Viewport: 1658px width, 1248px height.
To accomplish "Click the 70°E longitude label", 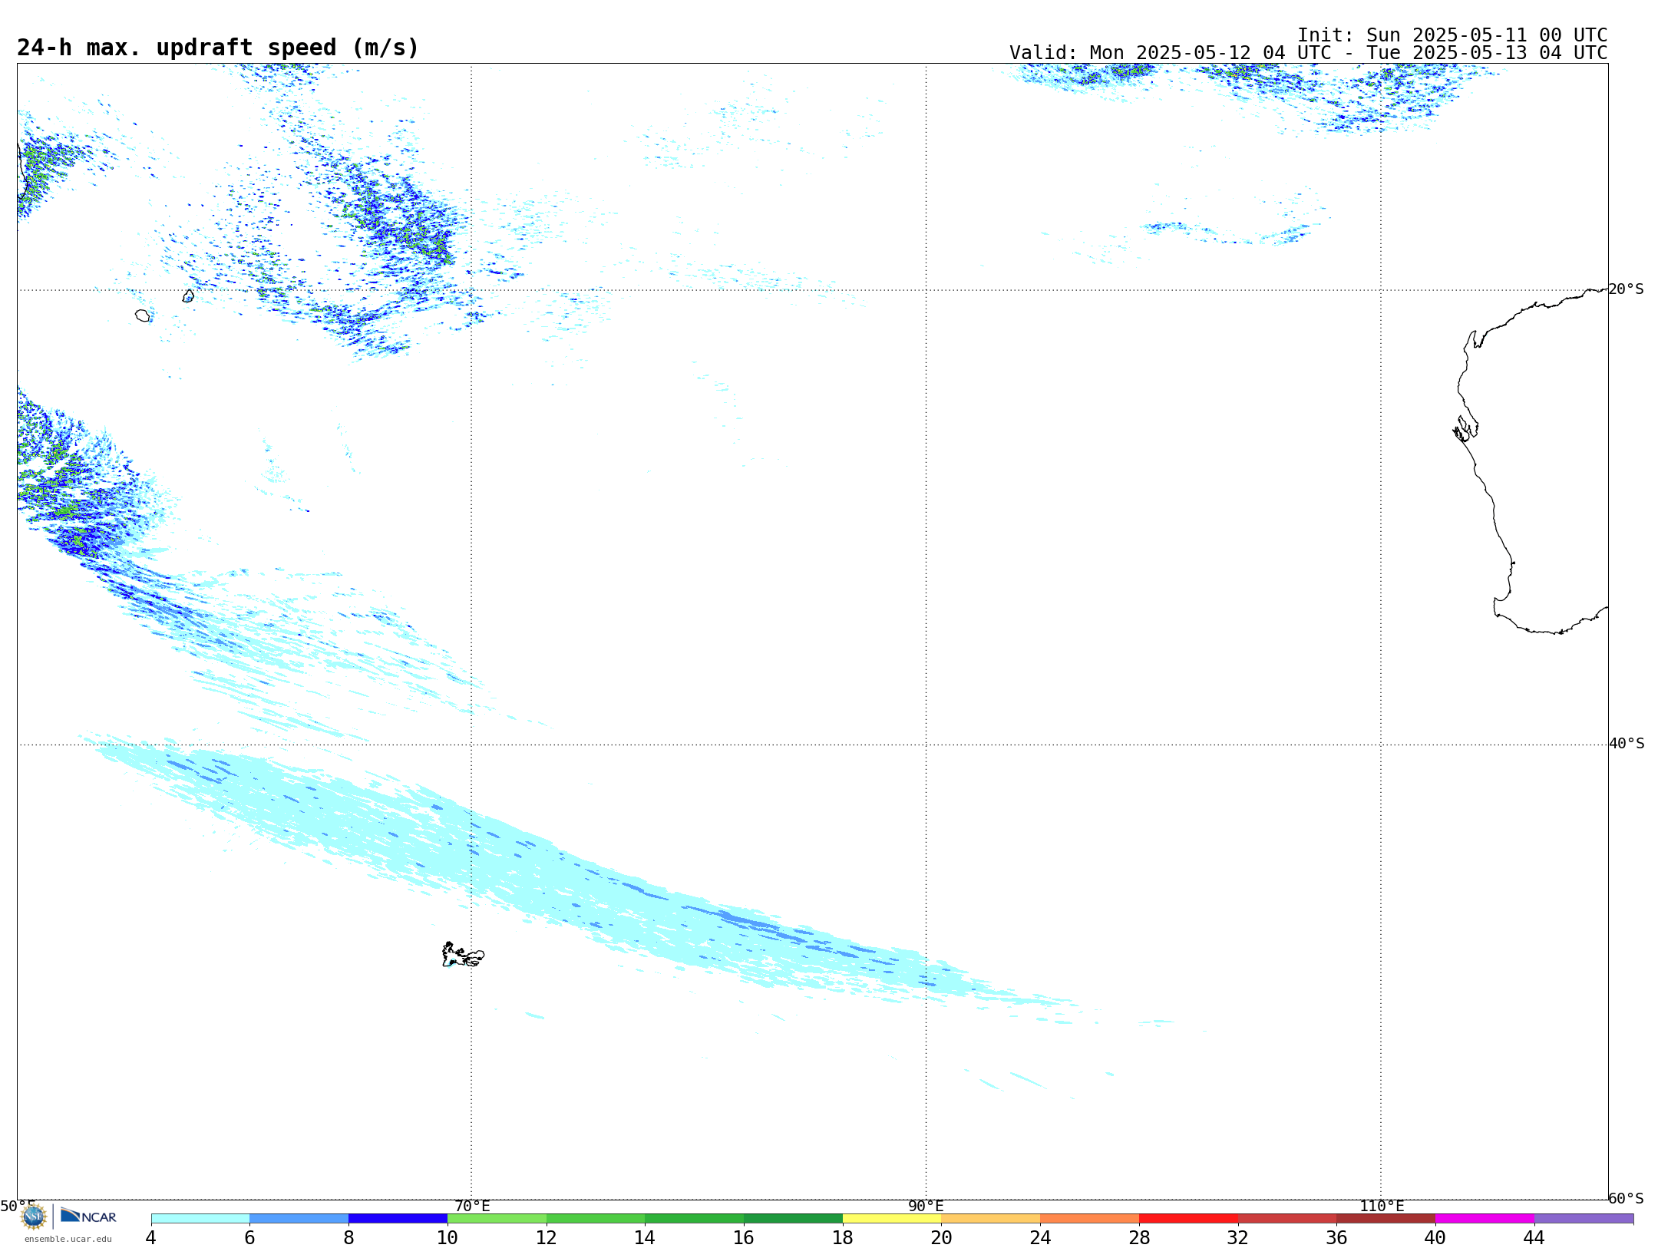I will (x=472, y=1207).
